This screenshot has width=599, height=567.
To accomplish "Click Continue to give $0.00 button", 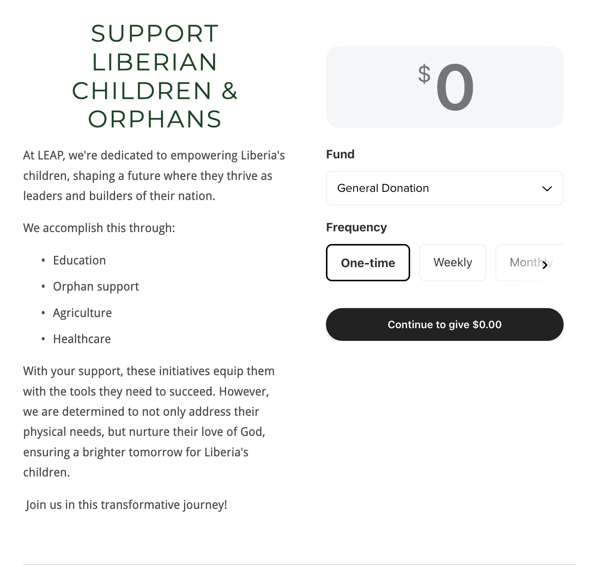I will [x=444, y=324].
